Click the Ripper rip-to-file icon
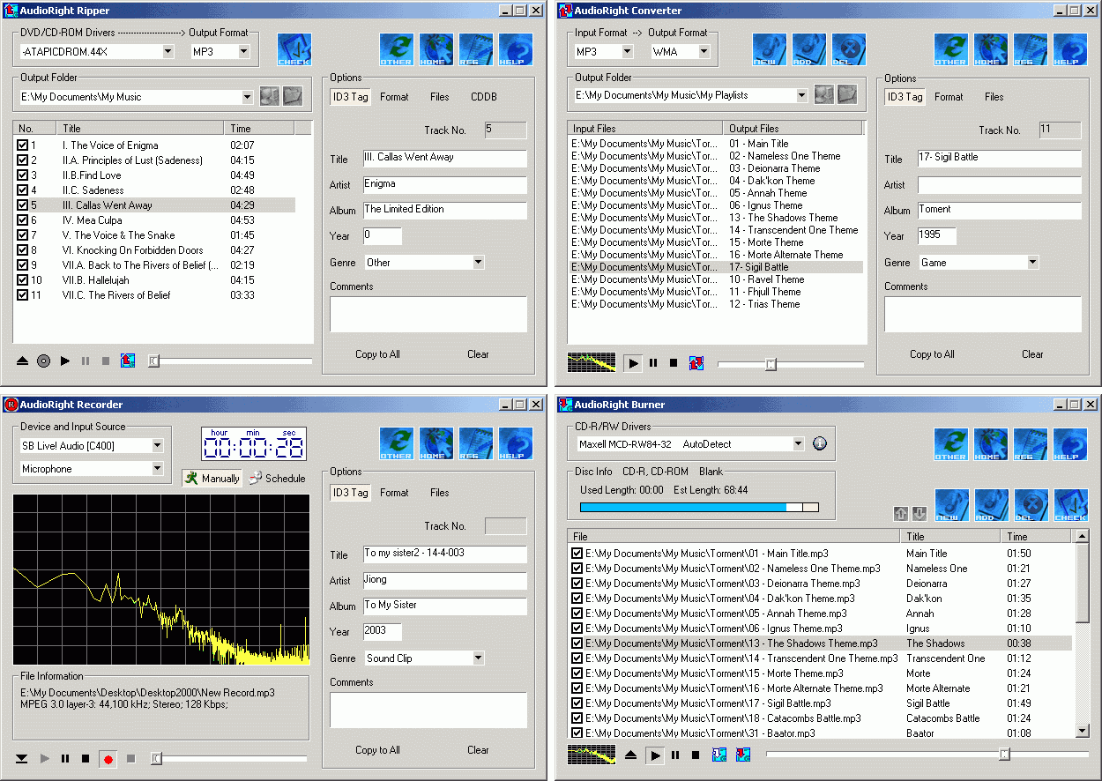Screen dimensions: 1102x781 tap(128, 361)
